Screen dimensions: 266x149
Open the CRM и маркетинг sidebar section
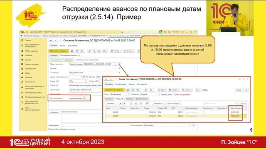pos(32,51)
